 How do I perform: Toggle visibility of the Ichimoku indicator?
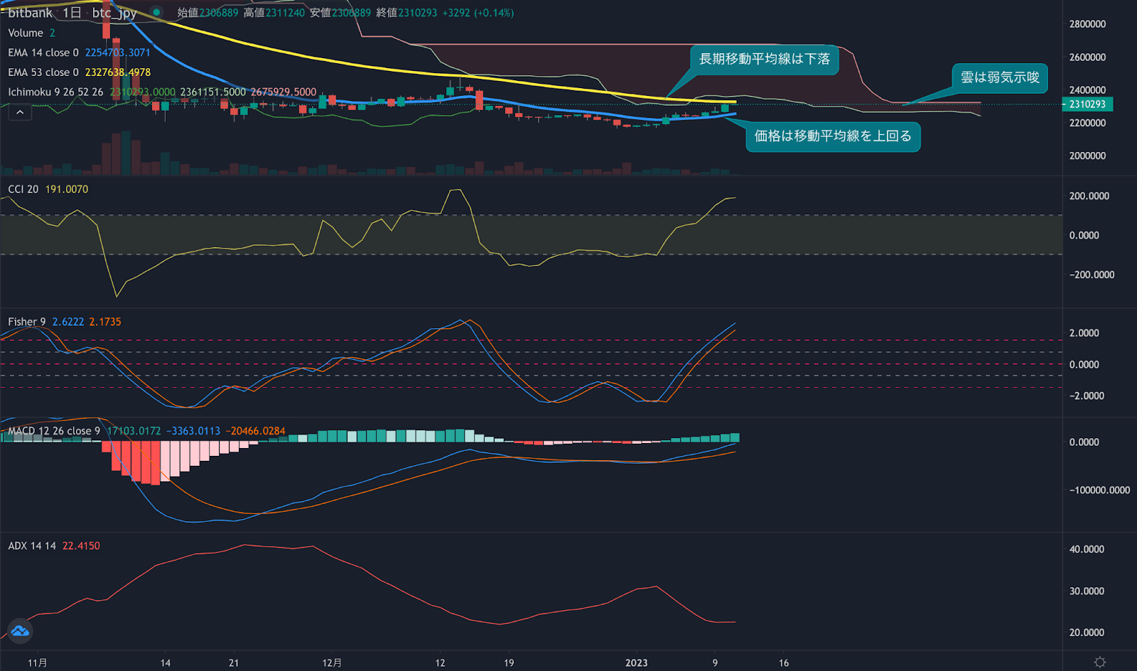click(32, 92)
